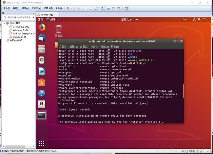Click the Terminal icon in the dock

click(42, 115)
